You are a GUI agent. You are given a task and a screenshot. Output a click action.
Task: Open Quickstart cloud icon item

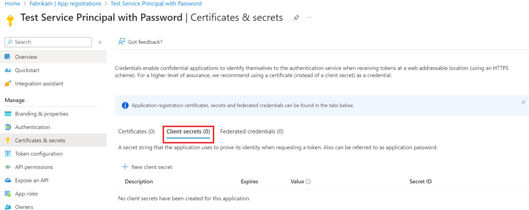click(x=8, y=70)
